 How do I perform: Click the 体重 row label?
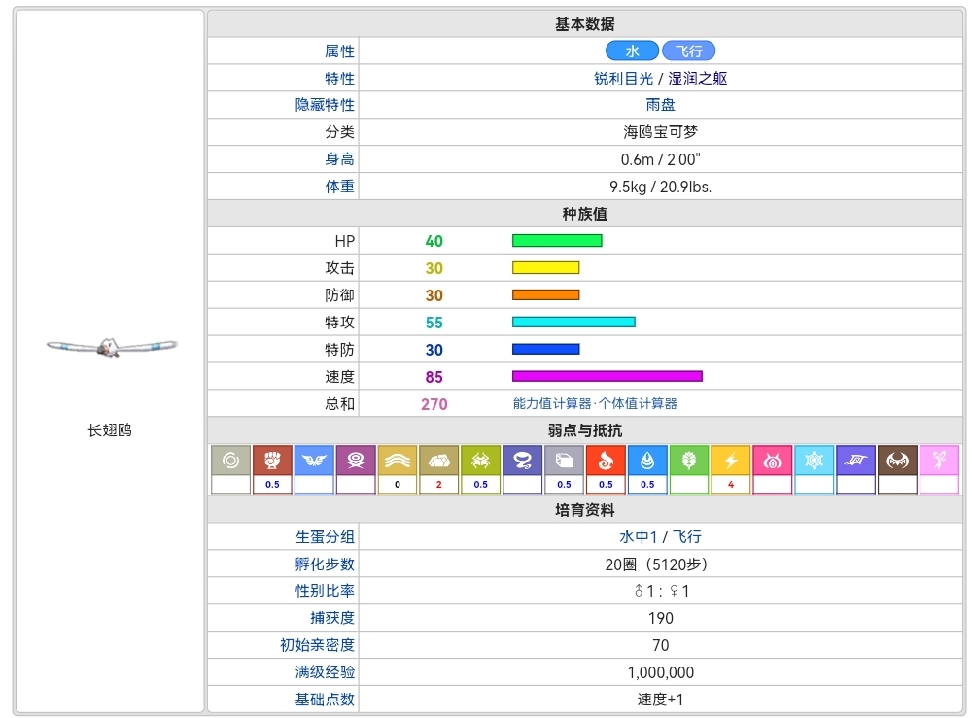(339, 187)
